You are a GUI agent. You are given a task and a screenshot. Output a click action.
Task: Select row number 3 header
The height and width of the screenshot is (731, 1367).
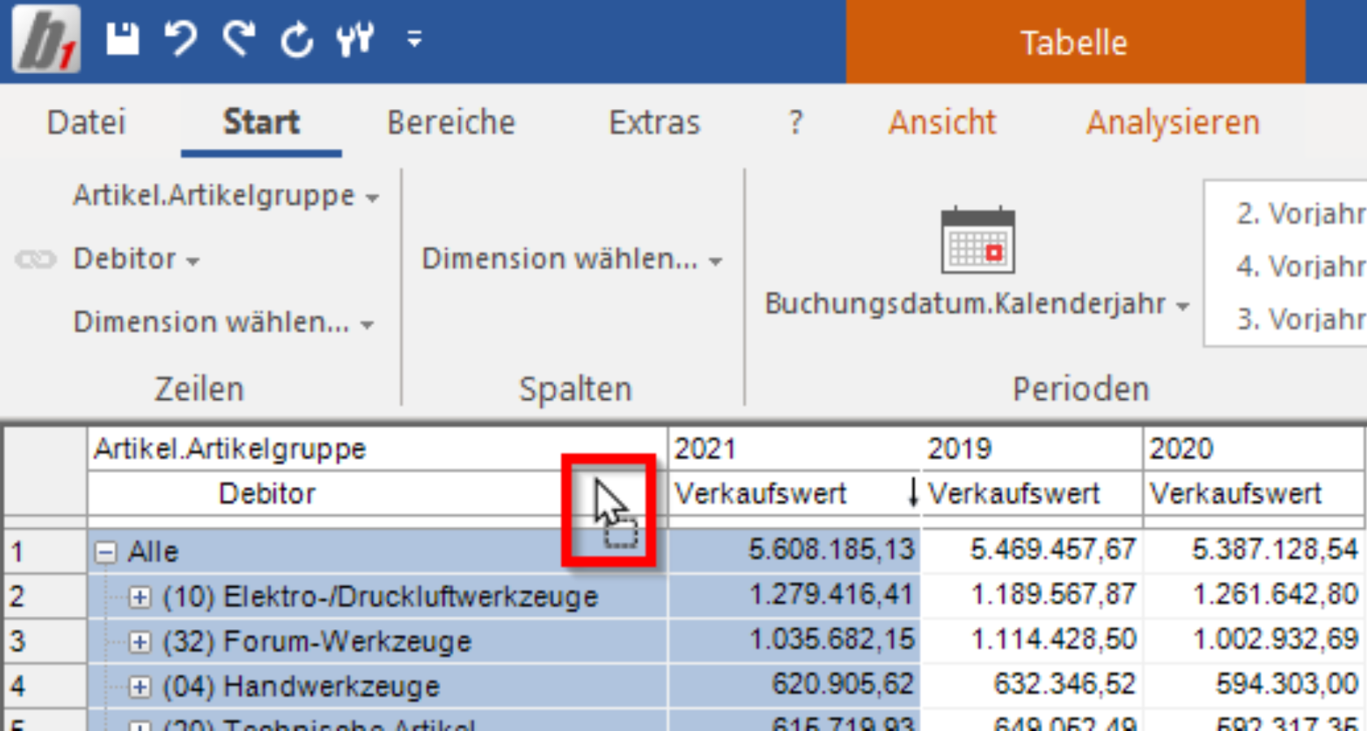pyautogui.click(x=46, y=642)
